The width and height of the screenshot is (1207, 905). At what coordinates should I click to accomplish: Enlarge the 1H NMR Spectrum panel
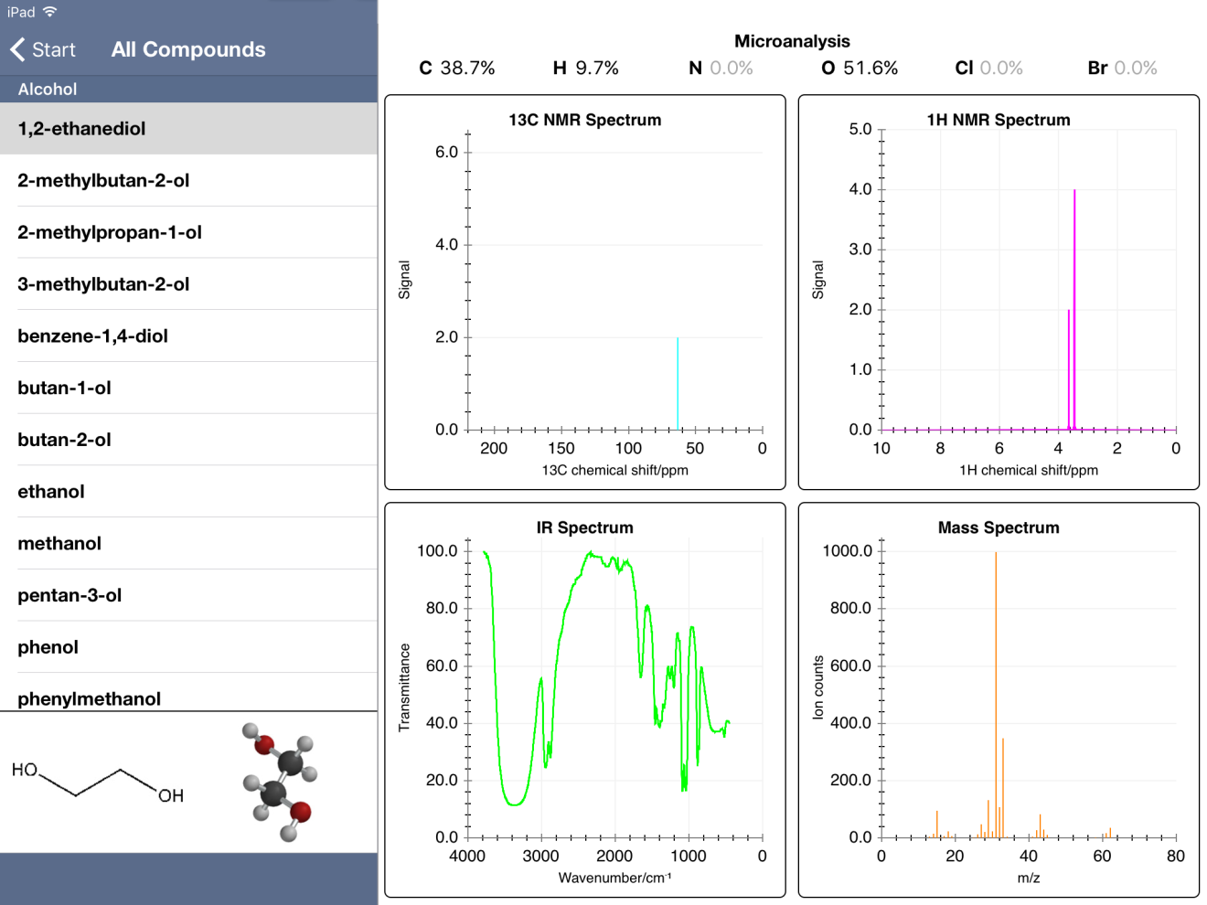[x=999, y=293]
